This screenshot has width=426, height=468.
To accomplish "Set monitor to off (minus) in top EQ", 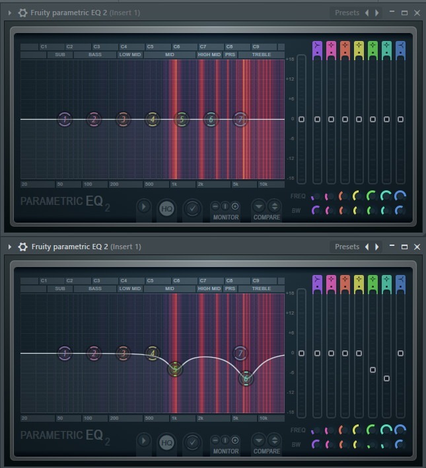I will pyautogui.click(x=215, y=206).
